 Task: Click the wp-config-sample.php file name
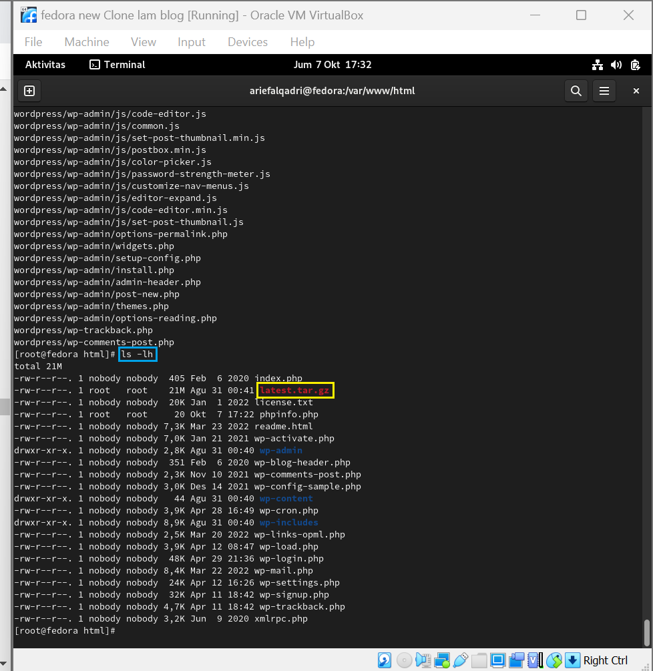pyautogui.click(x=308, y=487)
